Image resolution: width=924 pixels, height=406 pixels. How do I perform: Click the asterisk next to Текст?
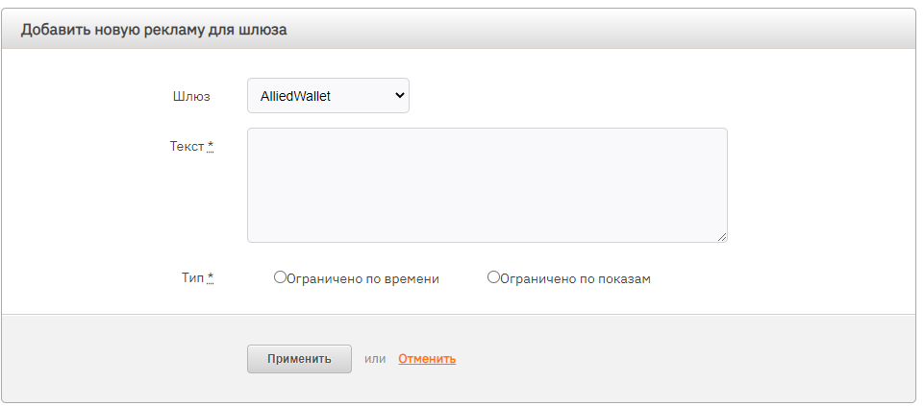[211, 146]
